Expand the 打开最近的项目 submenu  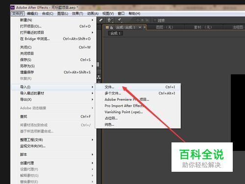[x=53, y=32]
